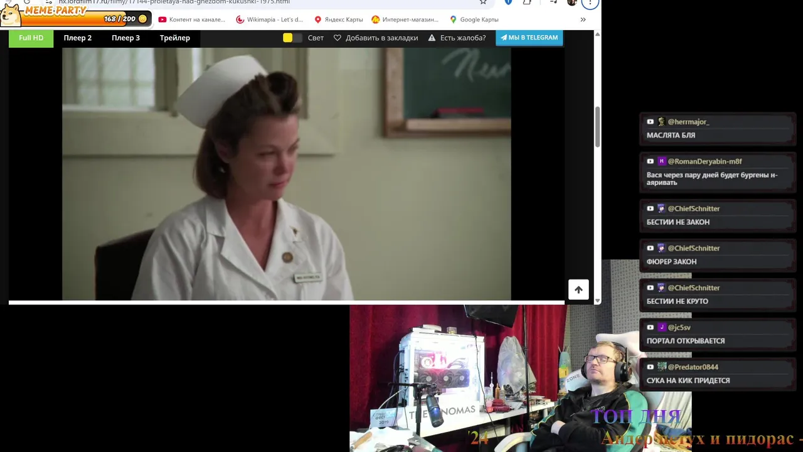Viewport: 803px width, 452px height.
Task: Open Wikimapia bookmark
Action: 269,19
